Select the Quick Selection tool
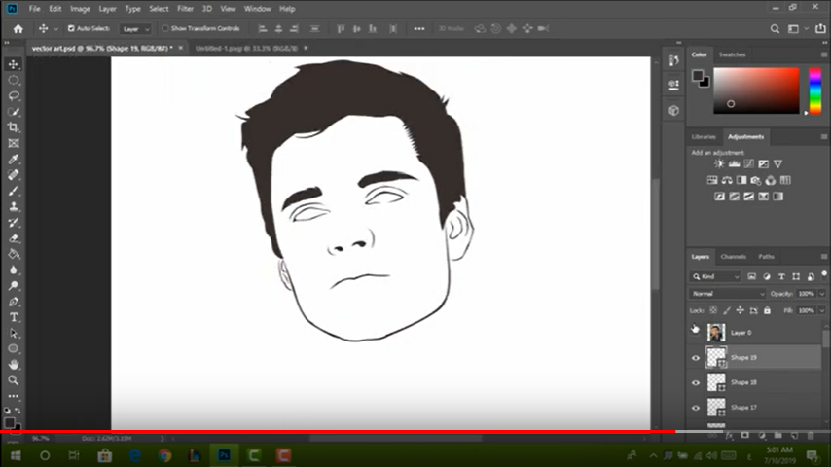 (x=14, y=112)
